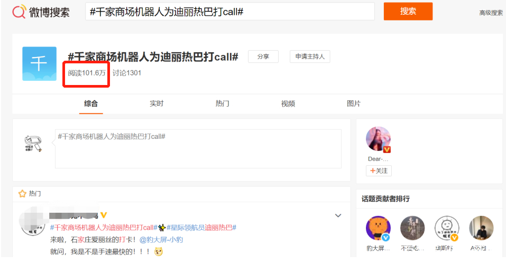This screenshot has width=506, height=265.
Task: Click the 分享 button
Action: click(263, 56)
